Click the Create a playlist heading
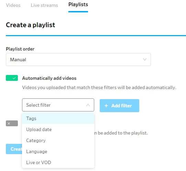 (31, 25)
